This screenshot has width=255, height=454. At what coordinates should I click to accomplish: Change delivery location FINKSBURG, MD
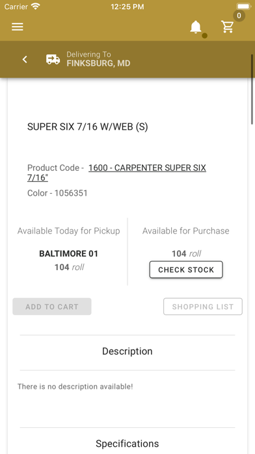98,63
